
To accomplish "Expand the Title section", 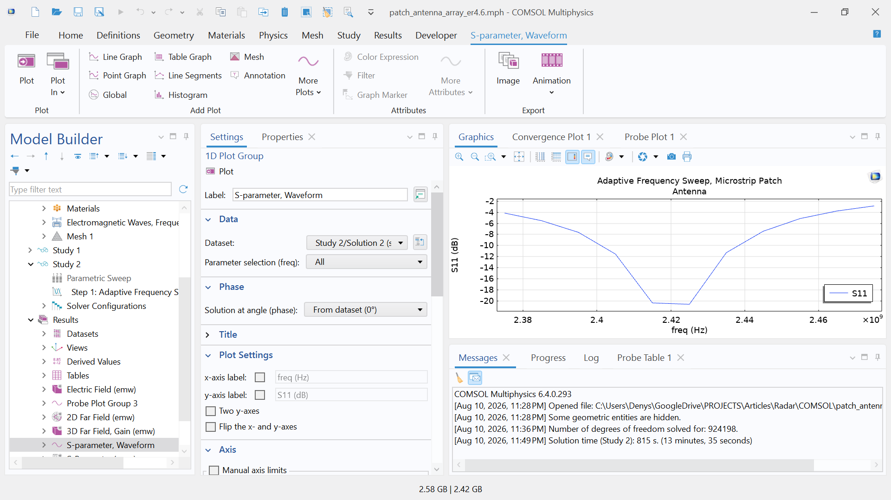I will pos(208,335).
